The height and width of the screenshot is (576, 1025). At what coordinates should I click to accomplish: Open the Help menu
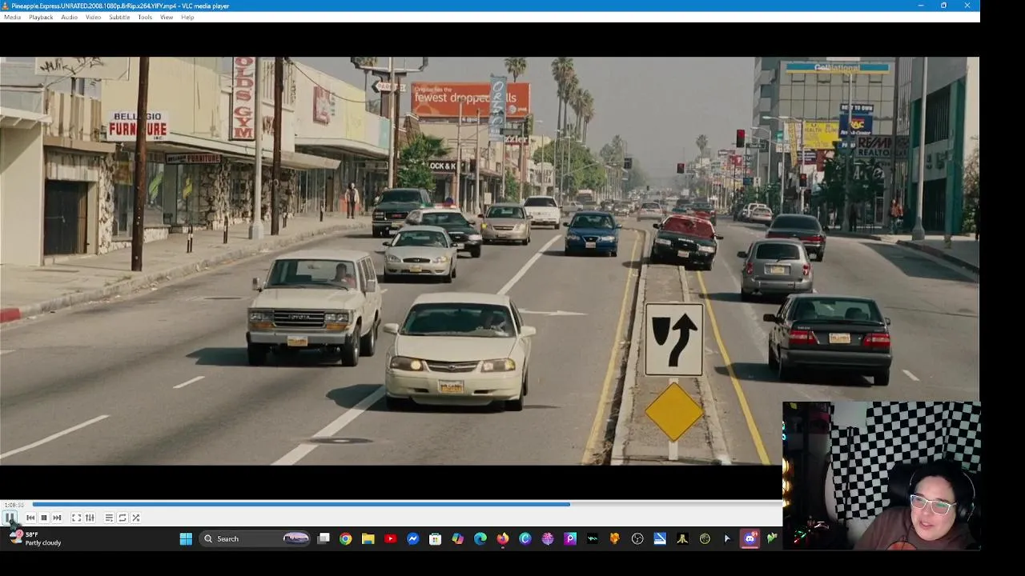click(x=187, y=17)
